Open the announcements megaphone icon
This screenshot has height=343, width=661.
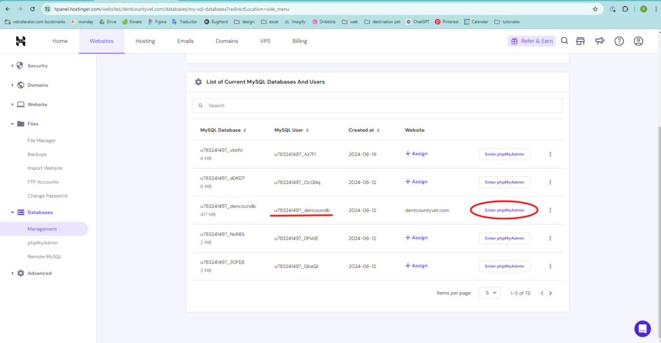(600, 41)
